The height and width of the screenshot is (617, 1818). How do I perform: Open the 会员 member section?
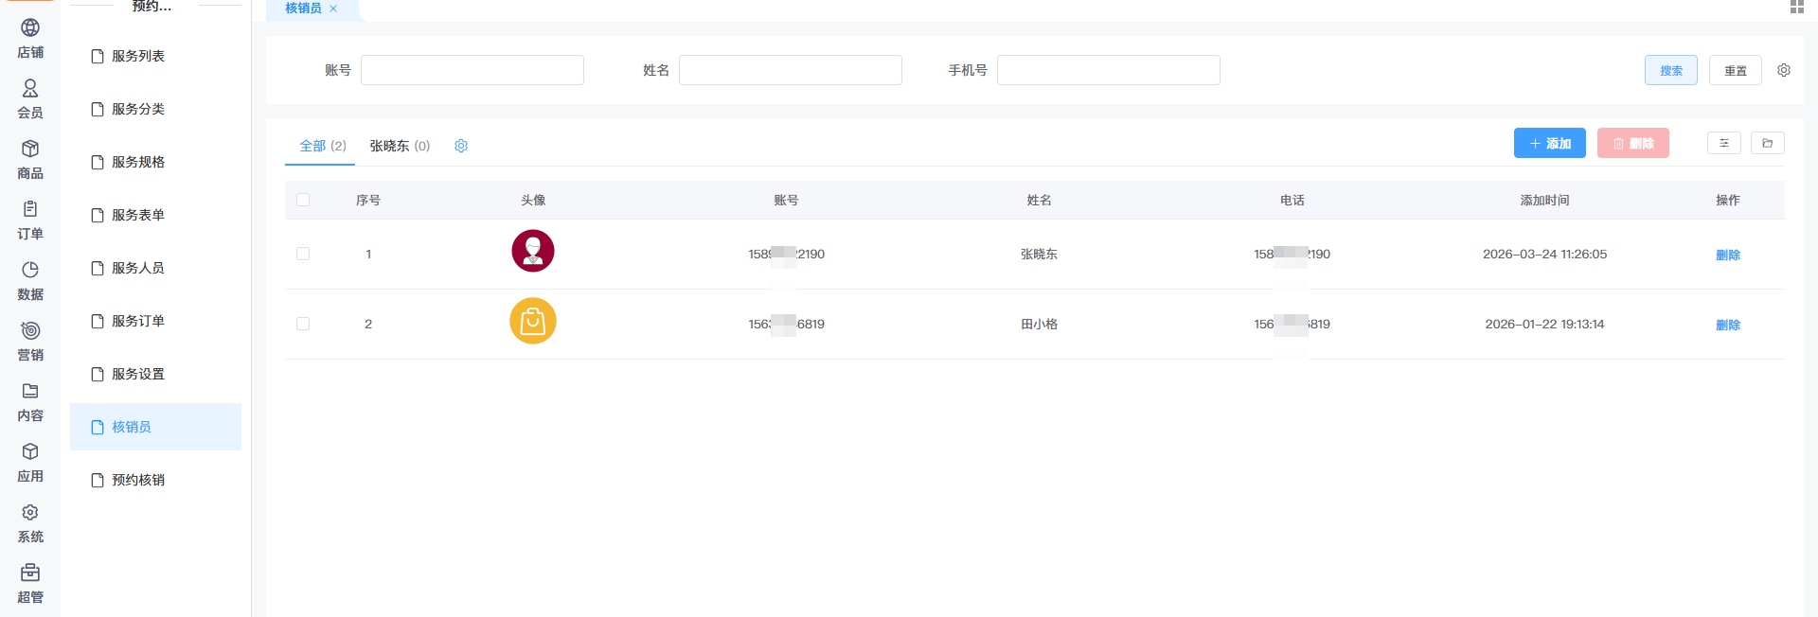coord(30,99)
